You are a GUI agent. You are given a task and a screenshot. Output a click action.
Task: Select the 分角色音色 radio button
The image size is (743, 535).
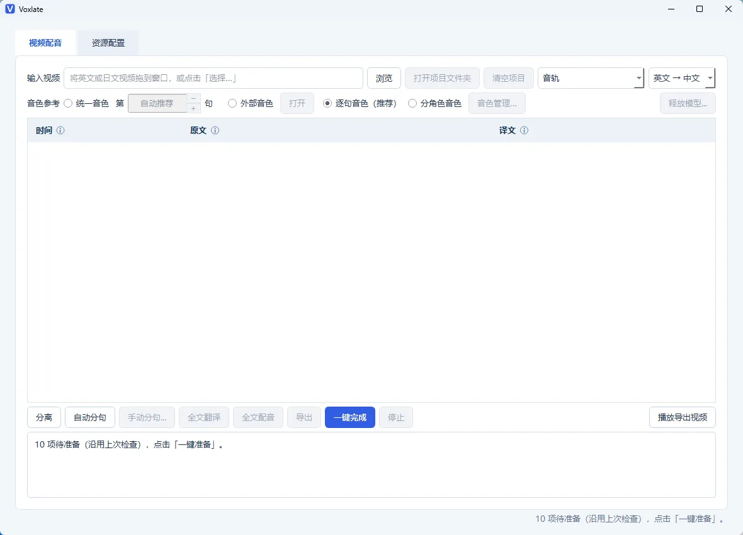412,103
